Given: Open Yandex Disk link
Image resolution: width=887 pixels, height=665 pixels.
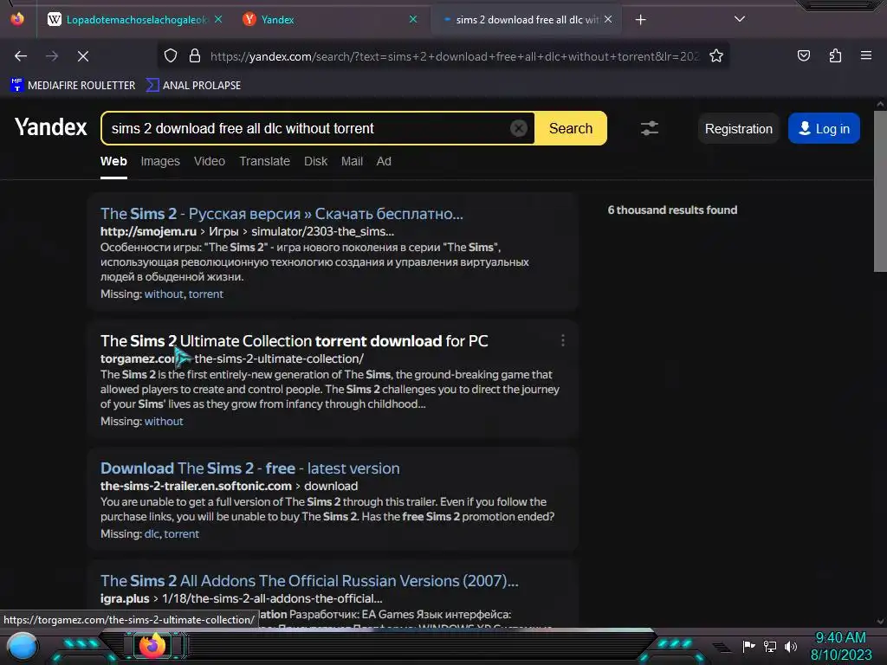Looking at the screenshot, I should point(315,161).
